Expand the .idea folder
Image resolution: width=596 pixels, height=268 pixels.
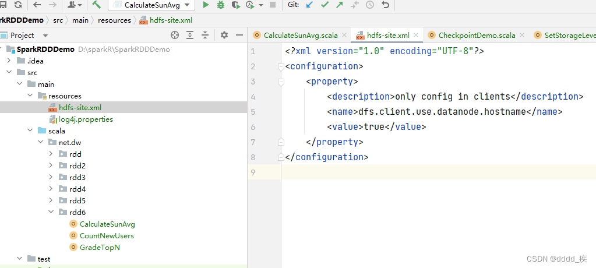pos(9,61)
